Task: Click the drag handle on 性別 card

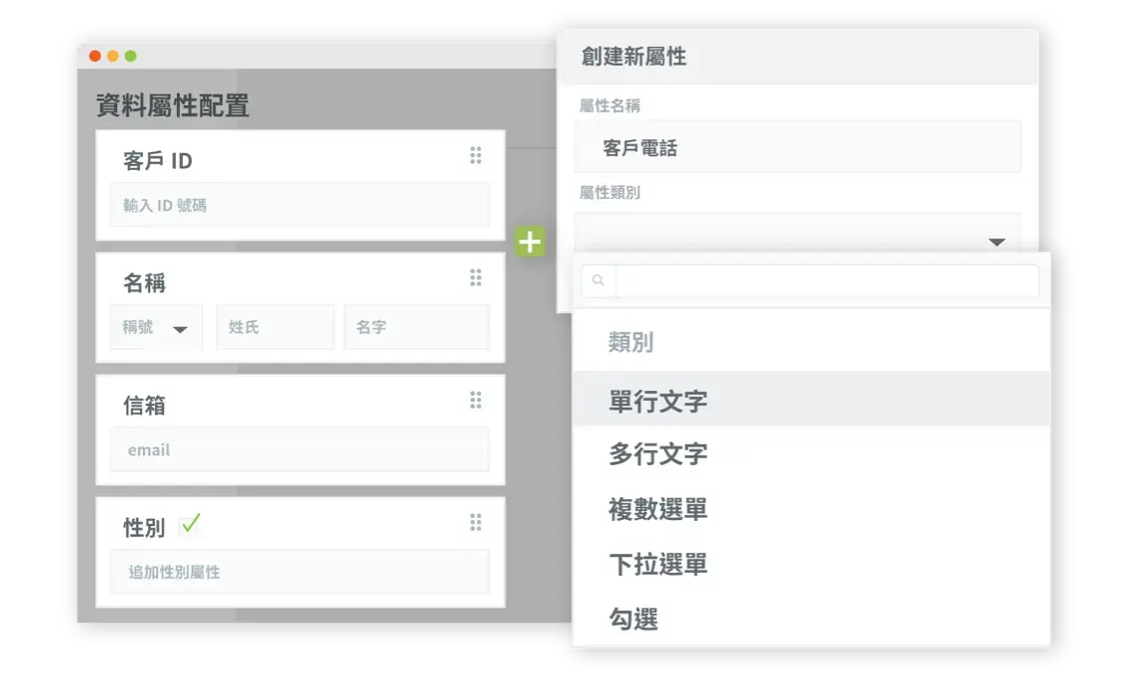Action: click(x=475, y=522)
